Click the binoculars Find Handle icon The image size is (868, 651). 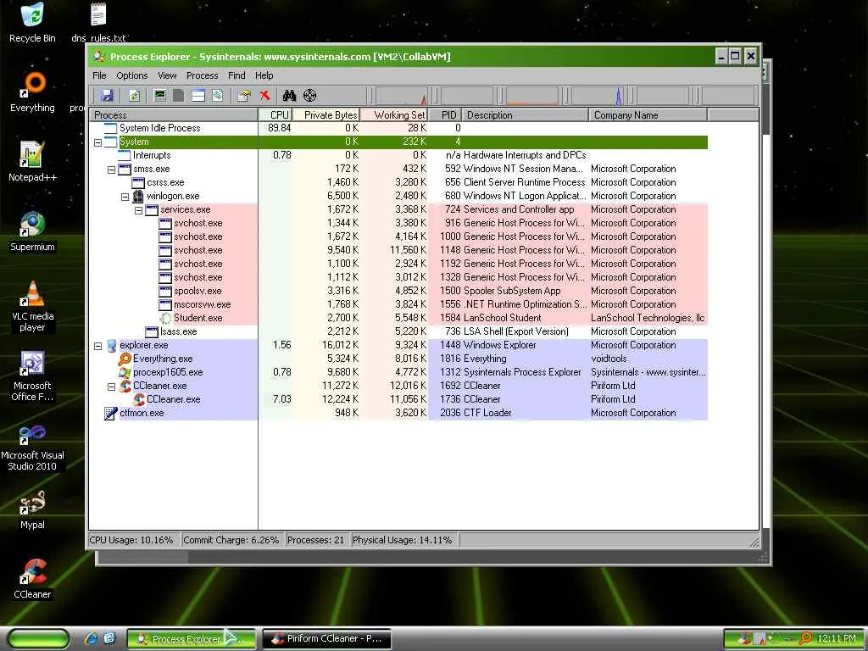coord(289,95)
